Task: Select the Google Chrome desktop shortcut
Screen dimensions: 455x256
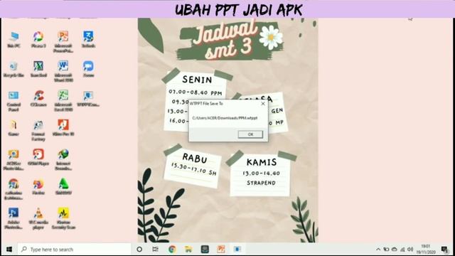Action: [x=14, y=189]
